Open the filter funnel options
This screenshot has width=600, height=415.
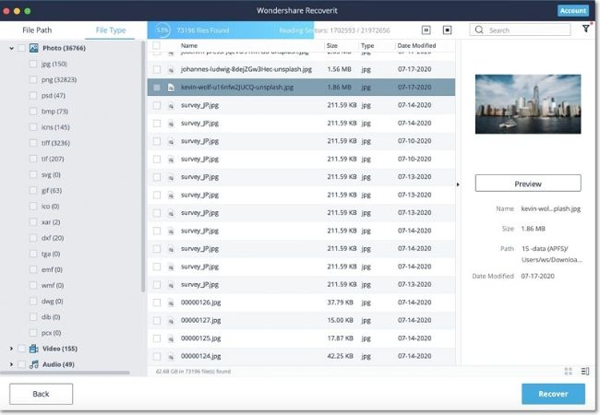pos(586,29)
